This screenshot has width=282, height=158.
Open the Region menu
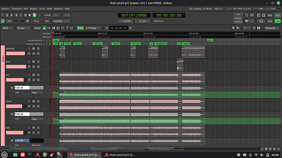click(x=34, y=9)
